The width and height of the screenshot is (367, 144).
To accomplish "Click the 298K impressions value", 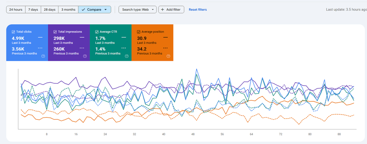I will click(59, 38).
